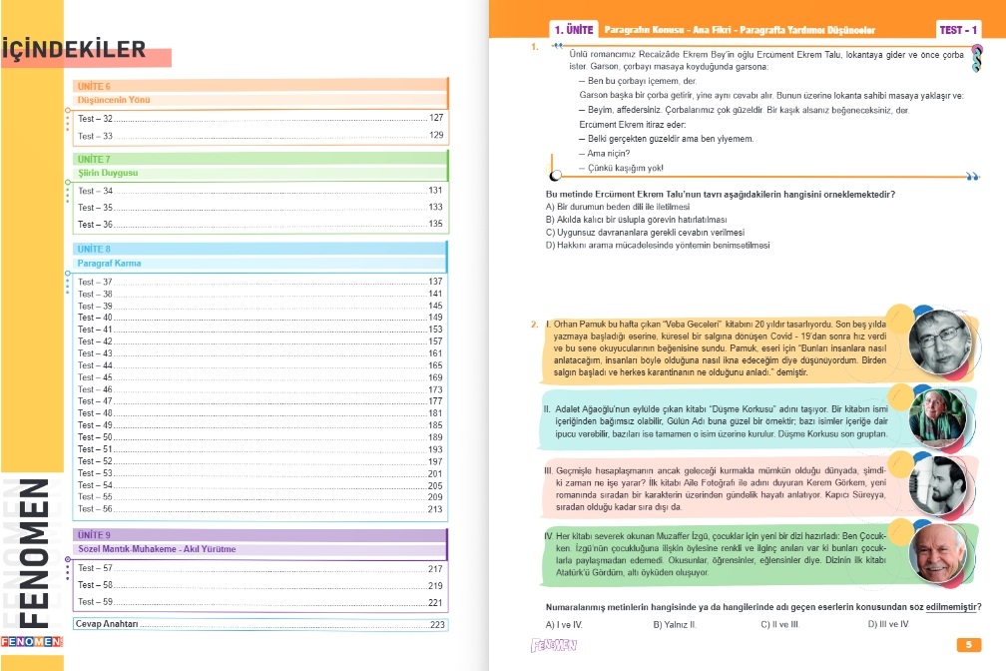The image size is (1006, 671).
Task: Open the 'Cevap Anahtarı' entry
Action: pos(259,624)
